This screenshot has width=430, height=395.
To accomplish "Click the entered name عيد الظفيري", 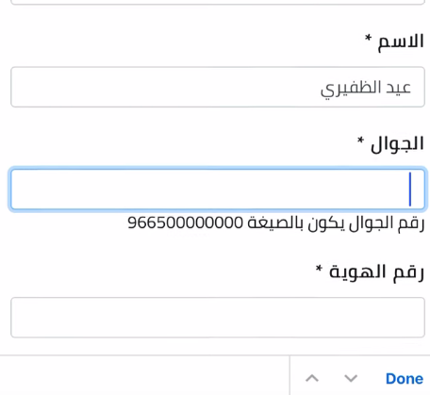I will coord(366,89).
